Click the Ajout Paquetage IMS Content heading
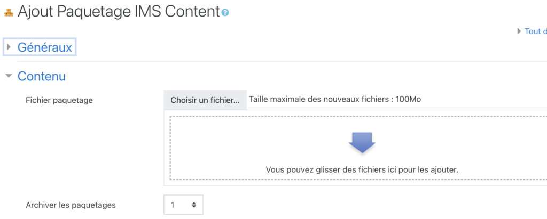The height and width of the screenshot is (219, 547). pos(118,12)
